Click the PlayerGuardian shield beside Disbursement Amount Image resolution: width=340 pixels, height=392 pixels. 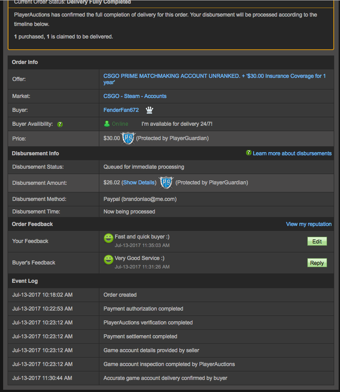166,183
